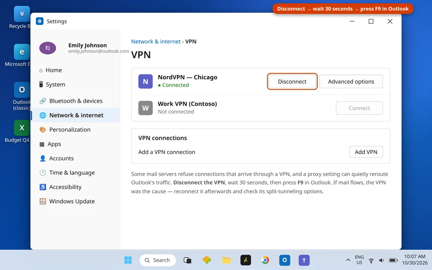432x270 pixels.
Task: Click the Work VPN (Contoso) name text
Action: click(187, 104)
